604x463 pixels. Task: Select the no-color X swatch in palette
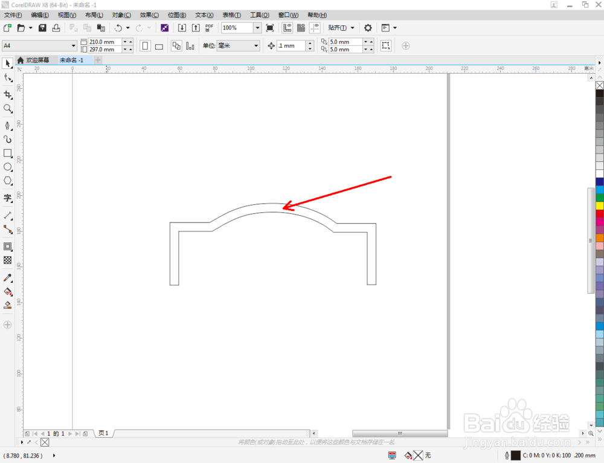pos(600,85)
